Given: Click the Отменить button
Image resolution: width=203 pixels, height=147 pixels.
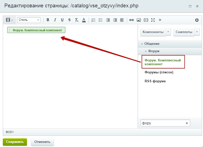Looking at the screenshot, I should pyautogui.click(x=42, y=142).
